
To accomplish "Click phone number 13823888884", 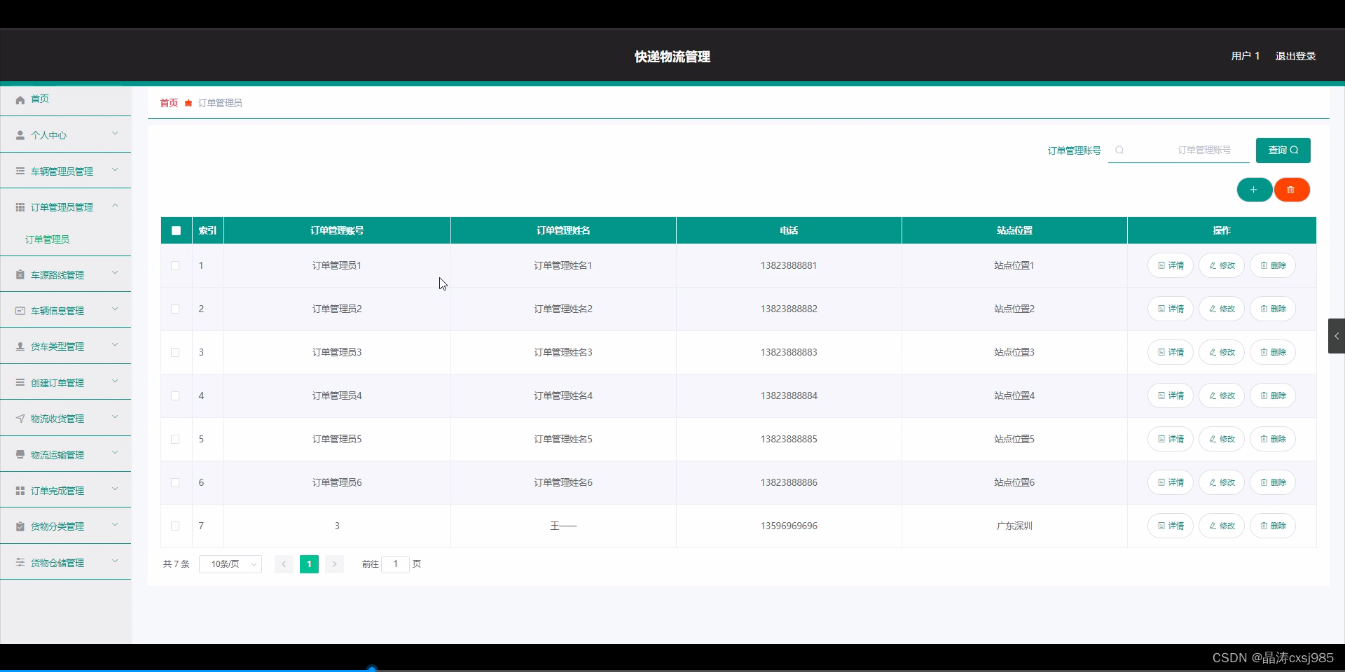I will point(789,395).
